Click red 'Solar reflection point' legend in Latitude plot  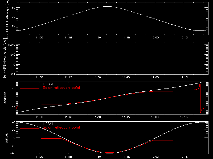(62, 127)
